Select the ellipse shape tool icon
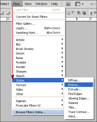The width and height of the screenshot is (97, 122). pyautogui.click(x=8, y=13)
